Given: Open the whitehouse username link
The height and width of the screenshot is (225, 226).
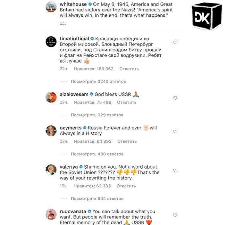Looking at the screenshot, I should (x=73, y=4).
